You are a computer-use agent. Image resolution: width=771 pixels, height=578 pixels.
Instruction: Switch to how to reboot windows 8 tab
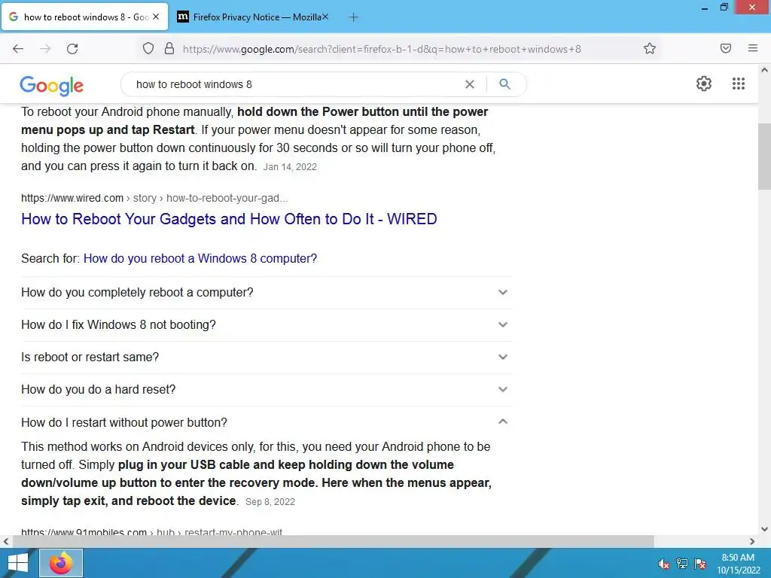(84, 17)
